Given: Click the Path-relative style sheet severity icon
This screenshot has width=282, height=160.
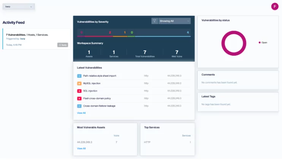Looking at the screenshot, I should [x=79, y=76].
